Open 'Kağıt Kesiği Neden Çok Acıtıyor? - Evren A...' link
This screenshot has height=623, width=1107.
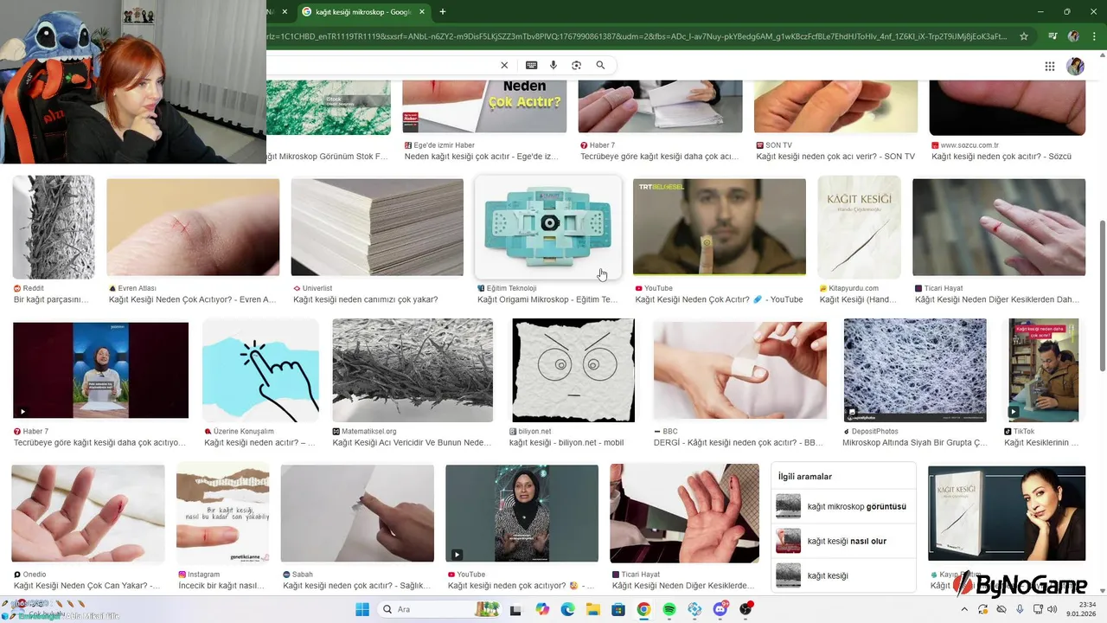(x=192, y=299)
